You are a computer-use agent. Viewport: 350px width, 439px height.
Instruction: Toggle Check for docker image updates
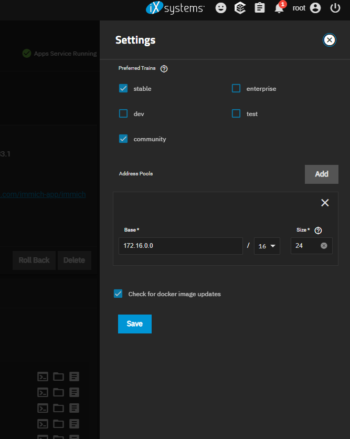tap(118, 294)
